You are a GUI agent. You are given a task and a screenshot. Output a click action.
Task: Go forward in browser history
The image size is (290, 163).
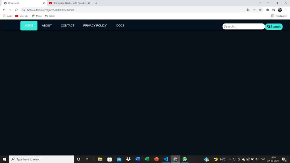10,10
